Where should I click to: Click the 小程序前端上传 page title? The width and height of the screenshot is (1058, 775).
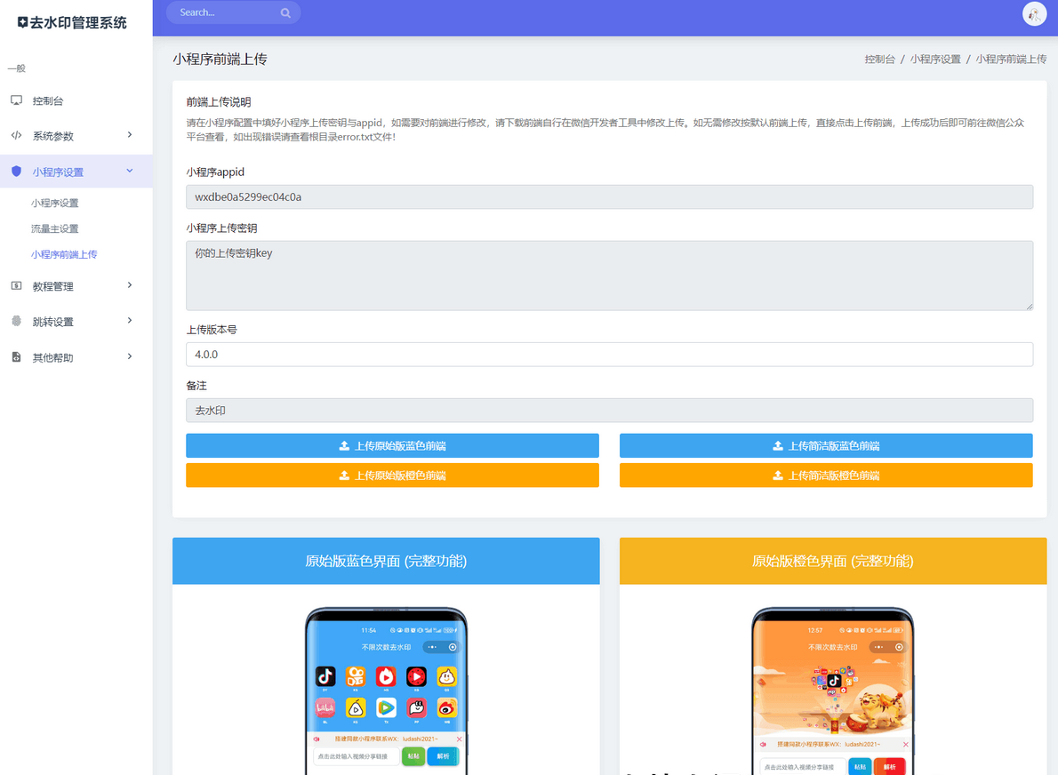[x=220, y=60]
